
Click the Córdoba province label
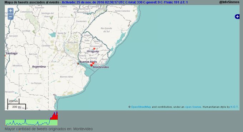46,46
